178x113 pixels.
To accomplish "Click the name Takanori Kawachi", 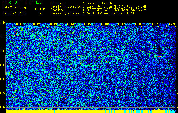I will (x=100, y=3).
